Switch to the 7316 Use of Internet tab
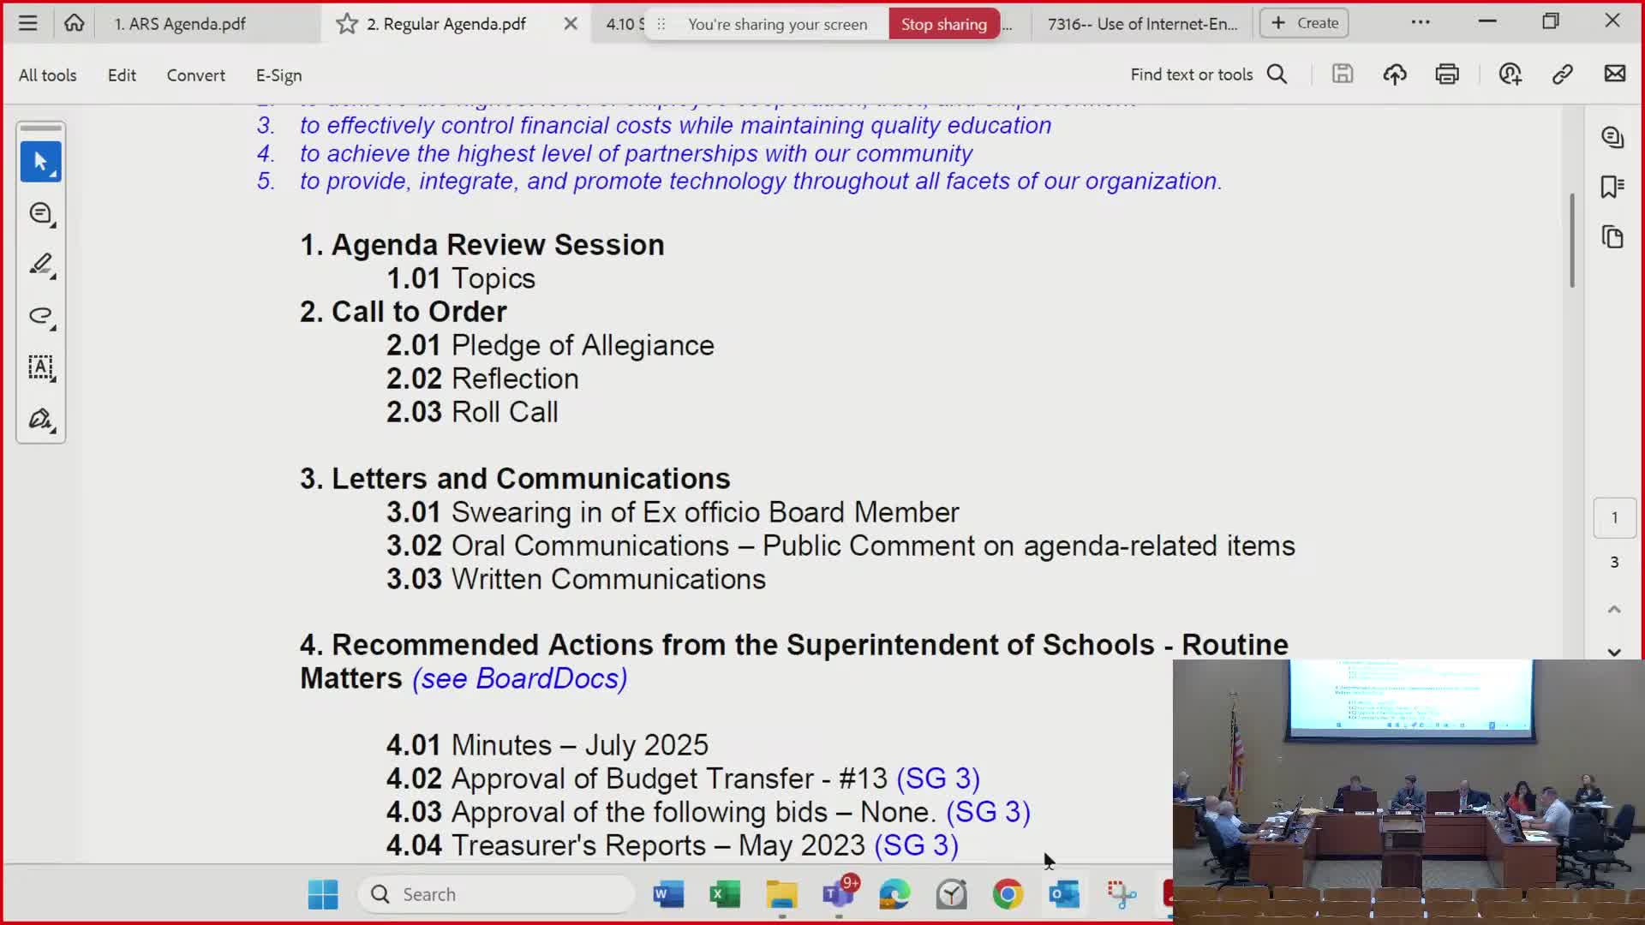Image resolution: width=1645 pixels, height=925 pixels. coord(1142,24)
